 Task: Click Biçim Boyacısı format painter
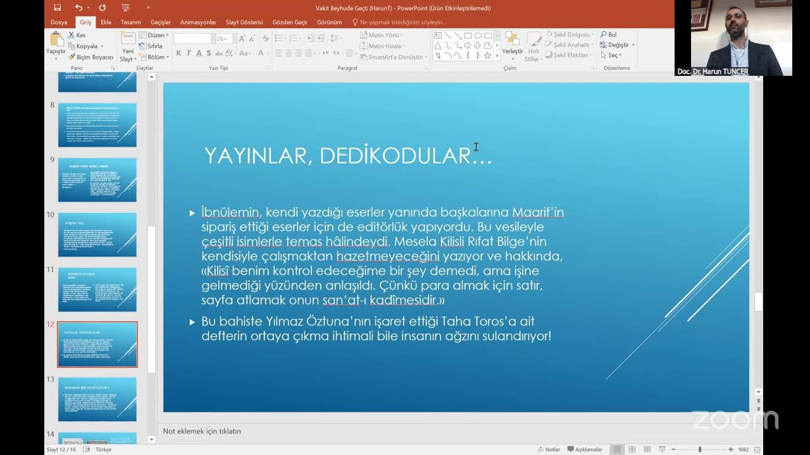(90, 57)
